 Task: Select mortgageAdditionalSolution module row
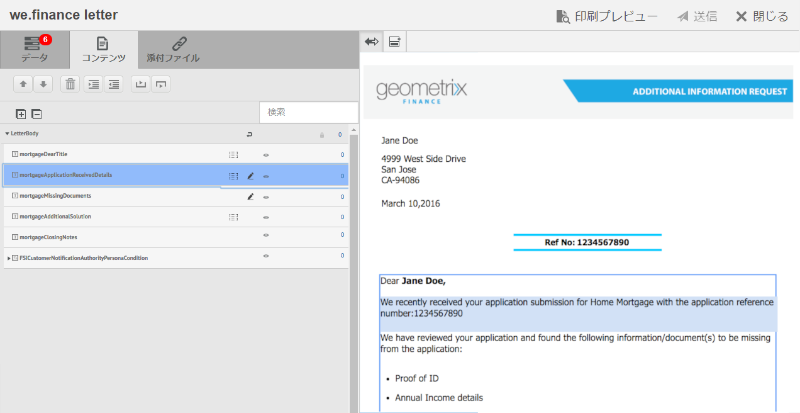[x=176, y=217]
